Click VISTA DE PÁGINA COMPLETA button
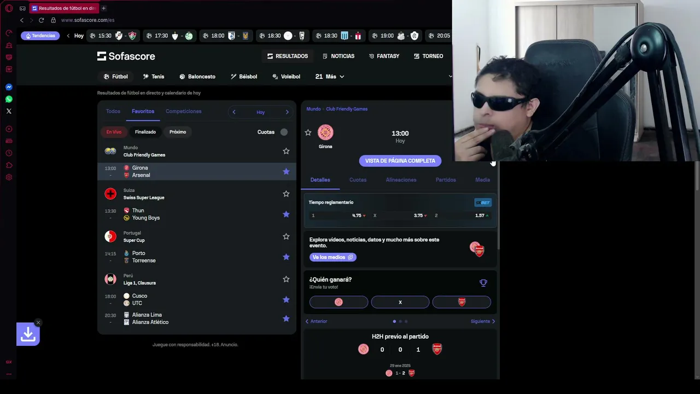 click(400, 161)
